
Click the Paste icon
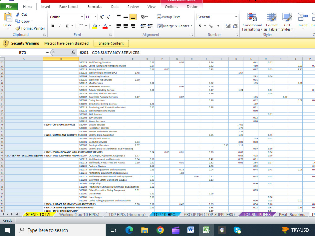[8, 17]
